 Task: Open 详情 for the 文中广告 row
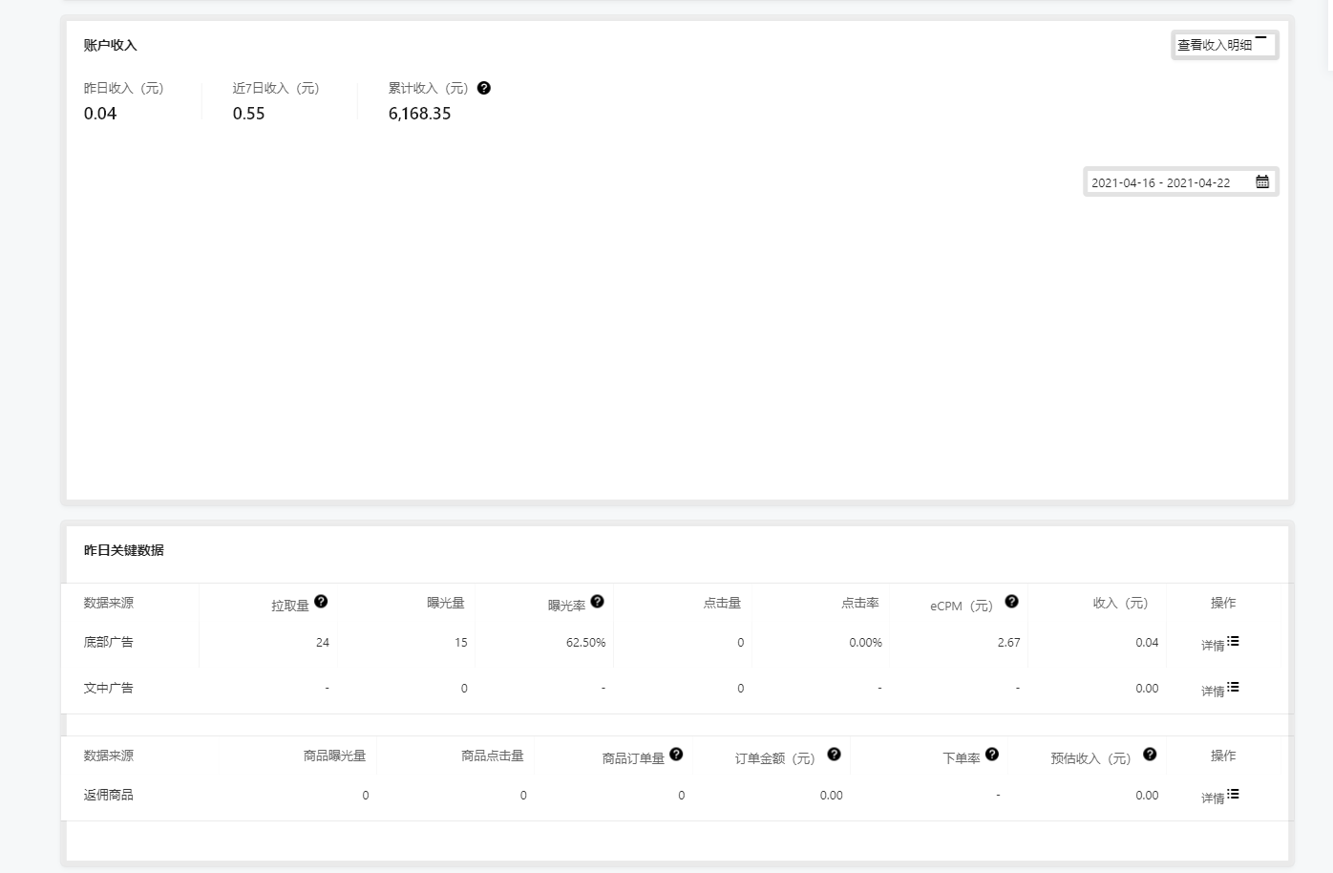[x=1219, y=690]
